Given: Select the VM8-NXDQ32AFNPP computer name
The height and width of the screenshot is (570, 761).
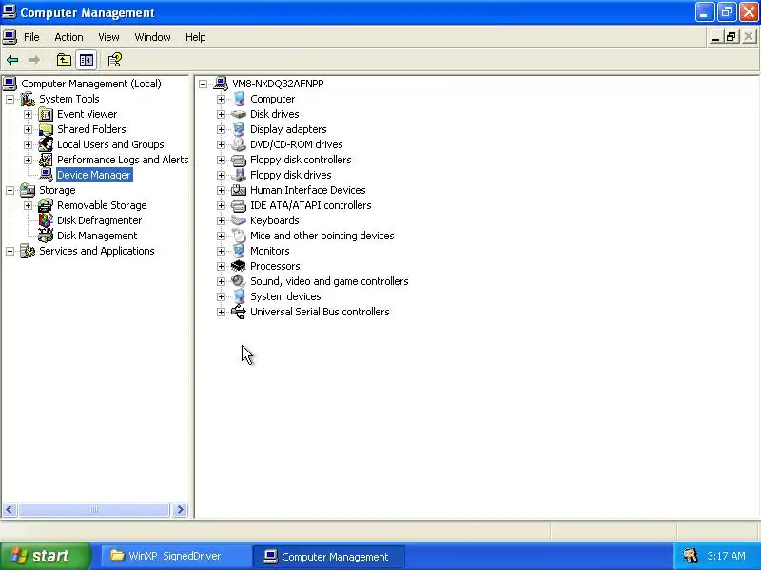Looking at the screenshot, I should pos(278,84).
